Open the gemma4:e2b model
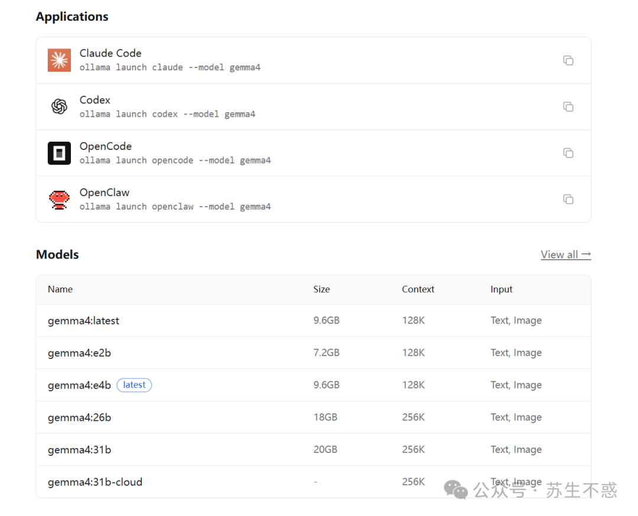638x516 pixels. pos(79,353)
